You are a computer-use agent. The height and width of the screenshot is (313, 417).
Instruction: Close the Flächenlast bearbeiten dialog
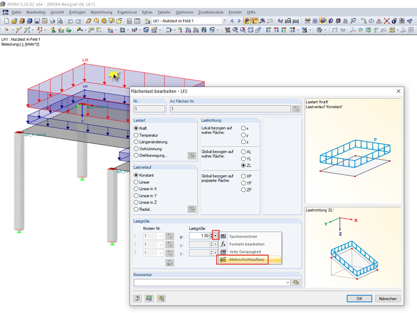click(398, 91)
